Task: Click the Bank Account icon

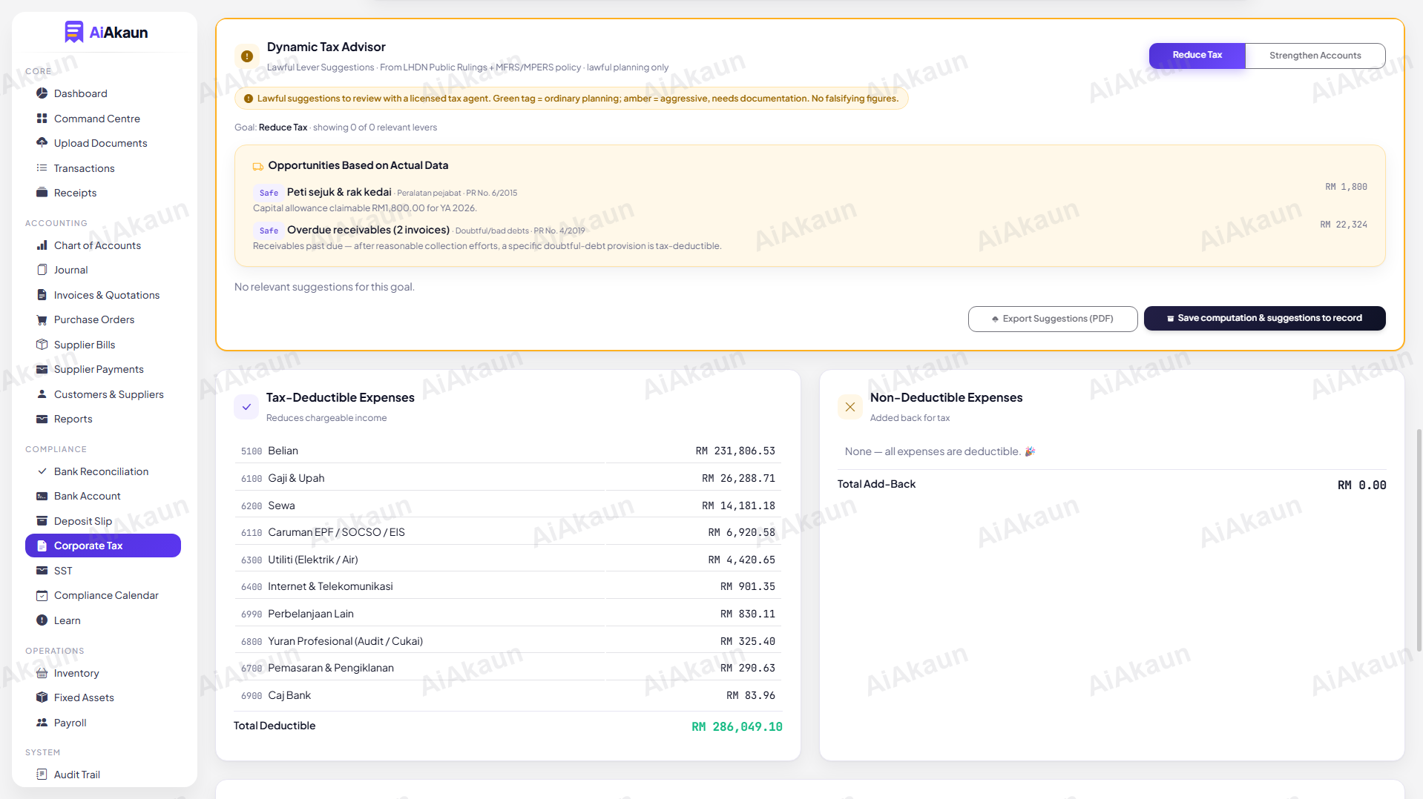Action: click(42, 496)
